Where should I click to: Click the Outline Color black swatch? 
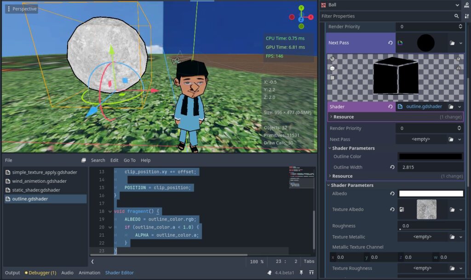click(430, 157)
